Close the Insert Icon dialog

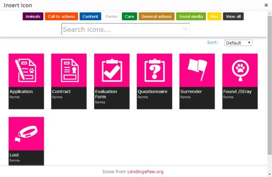266,5
